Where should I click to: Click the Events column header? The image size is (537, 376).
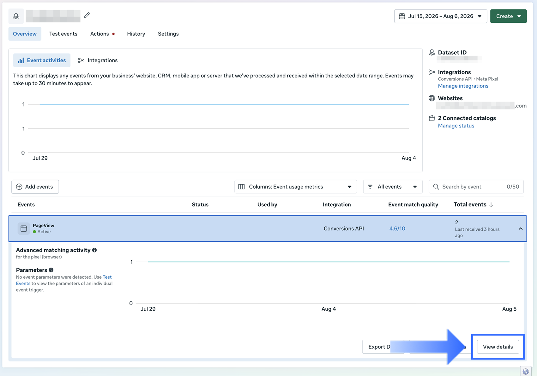tap(26, 204)
